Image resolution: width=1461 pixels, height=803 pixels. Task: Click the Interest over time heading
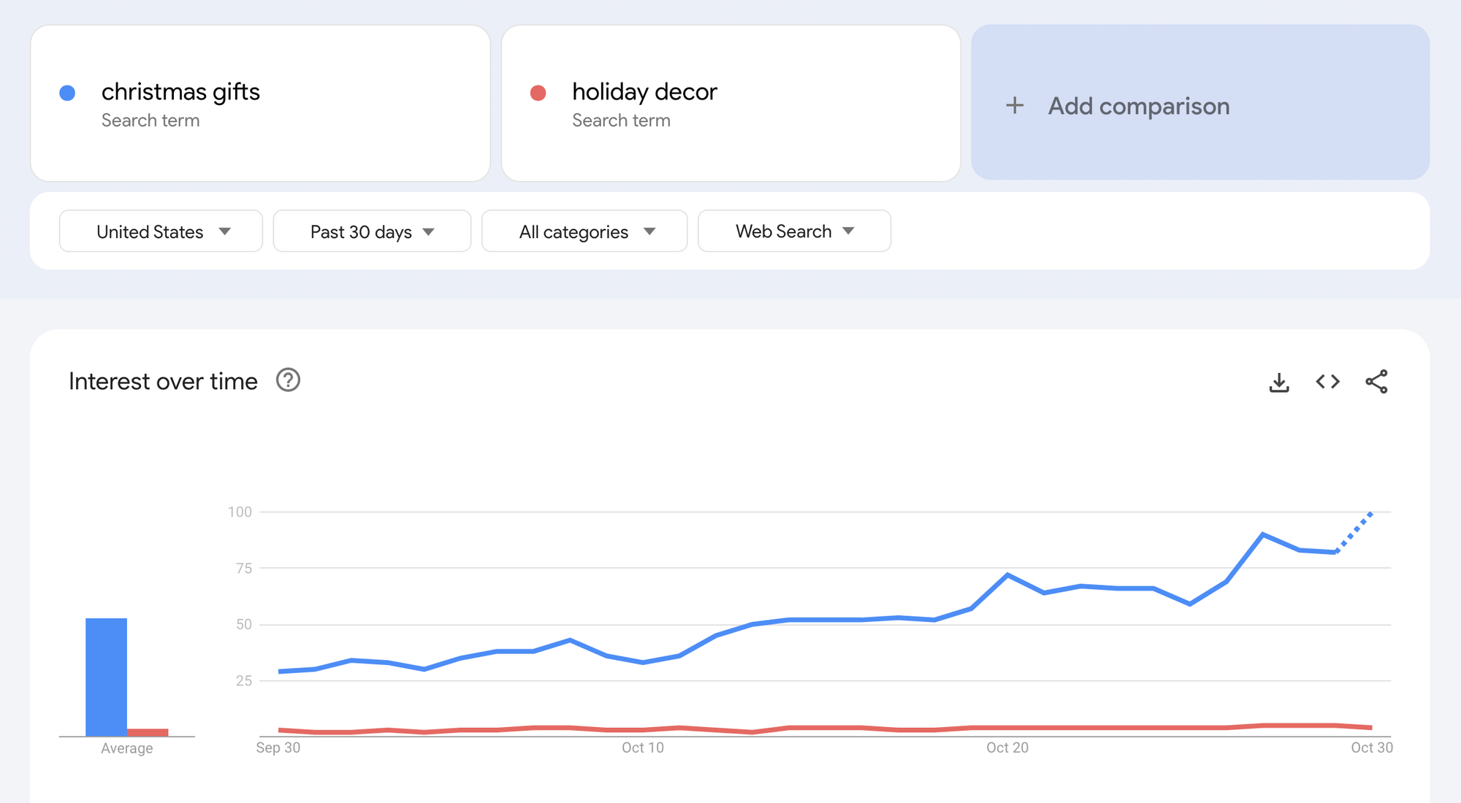[x=162, y=380]
